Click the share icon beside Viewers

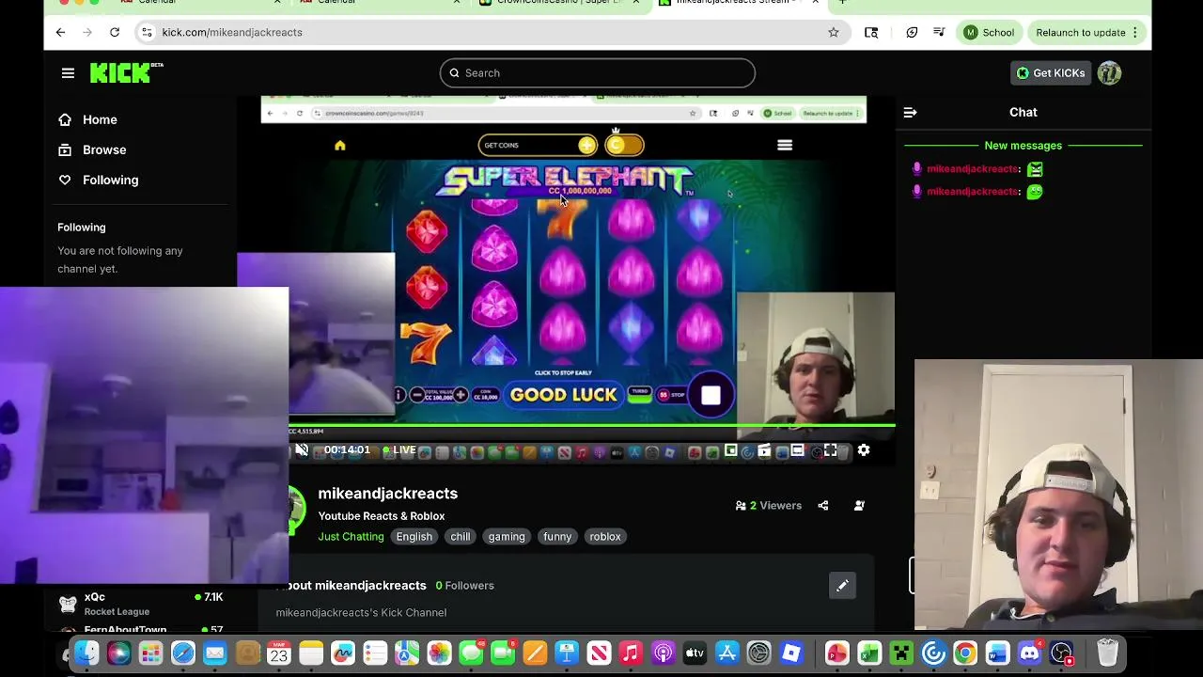coord(823,505)
